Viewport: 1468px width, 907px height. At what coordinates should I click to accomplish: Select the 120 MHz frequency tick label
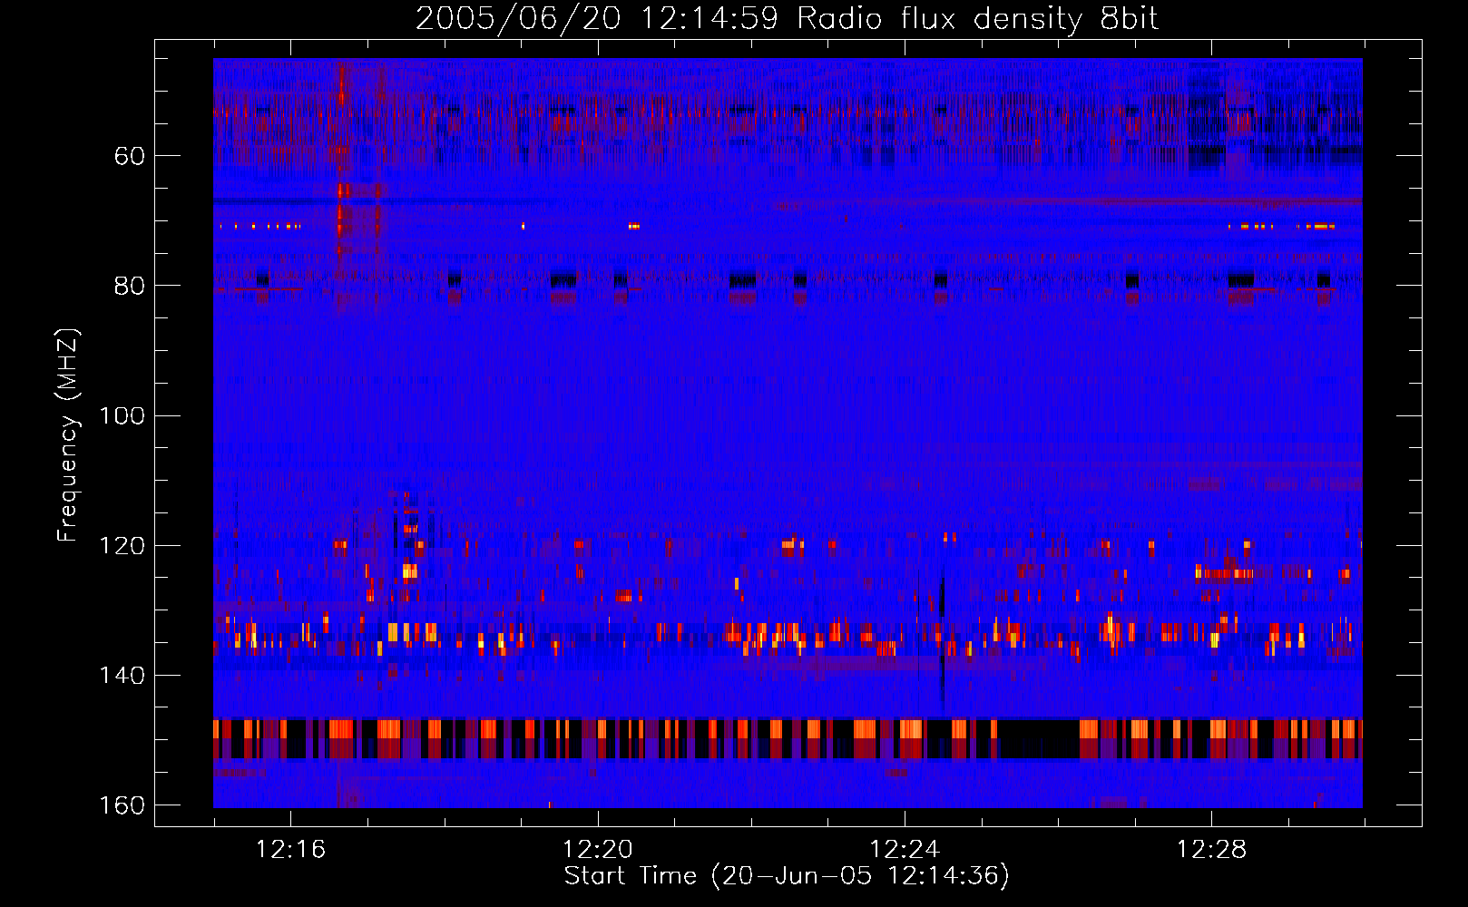coord(122,546)
